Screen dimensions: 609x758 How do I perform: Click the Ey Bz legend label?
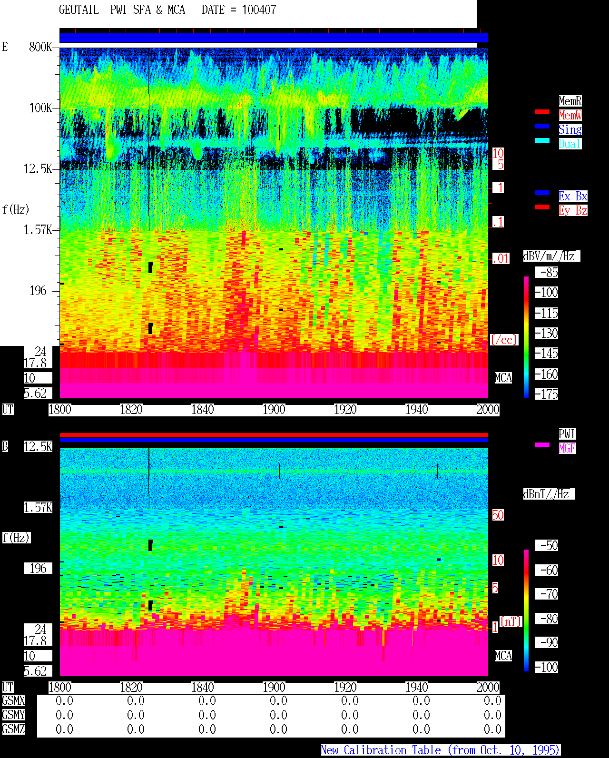573,210
